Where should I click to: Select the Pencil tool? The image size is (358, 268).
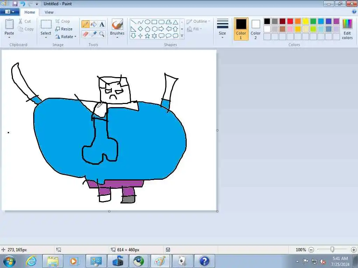click(85, 24)
